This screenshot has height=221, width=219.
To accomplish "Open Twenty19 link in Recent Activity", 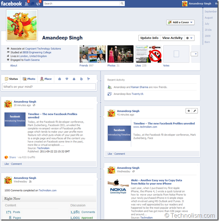I will [138, 94].
